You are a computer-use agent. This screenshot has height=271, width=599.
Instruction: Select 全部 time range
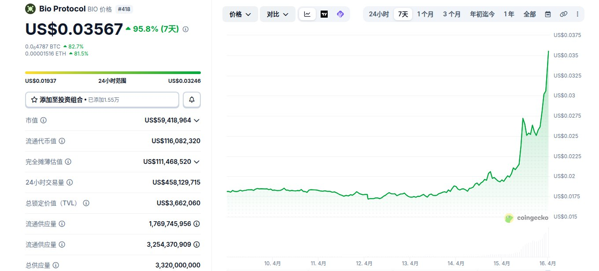(530, 14)
